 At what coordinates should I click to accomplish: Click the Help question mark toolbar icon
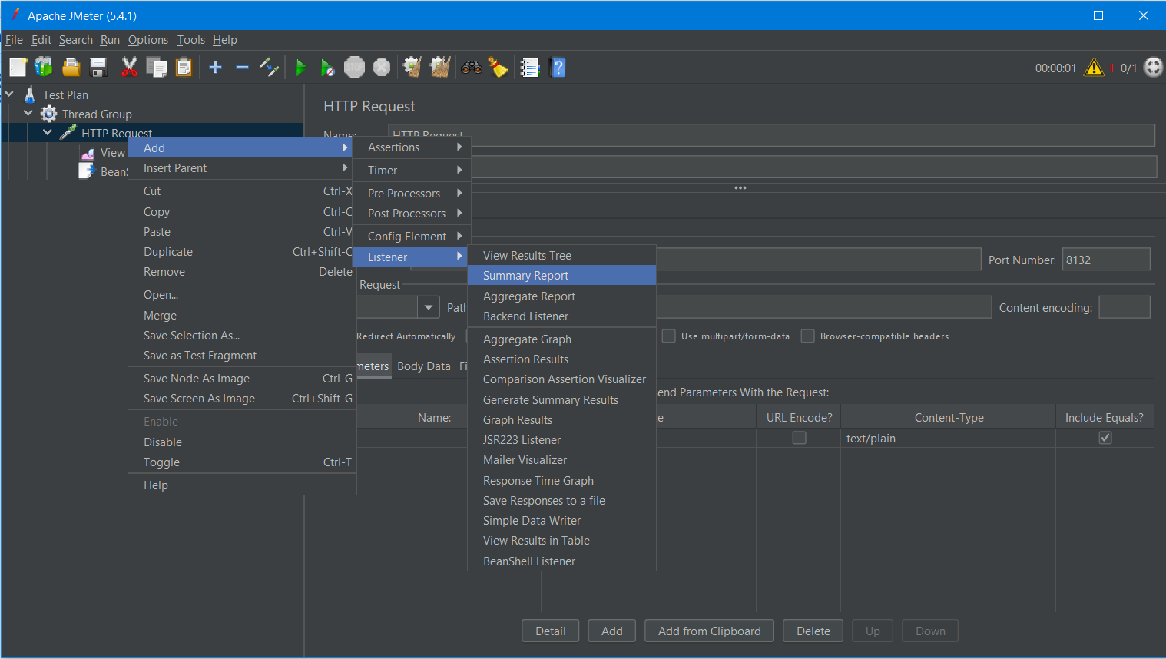coord(558,68)
